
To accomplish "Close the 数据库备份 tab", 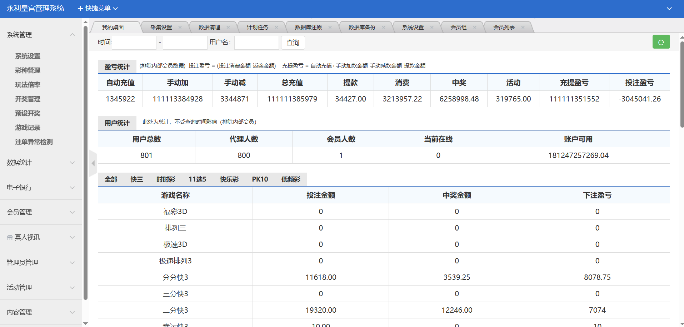I will [x=384, y=28].
